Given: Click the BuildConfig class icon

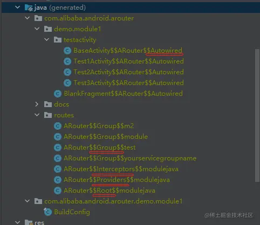Looking at the screenshot, I should pos(48,212).
